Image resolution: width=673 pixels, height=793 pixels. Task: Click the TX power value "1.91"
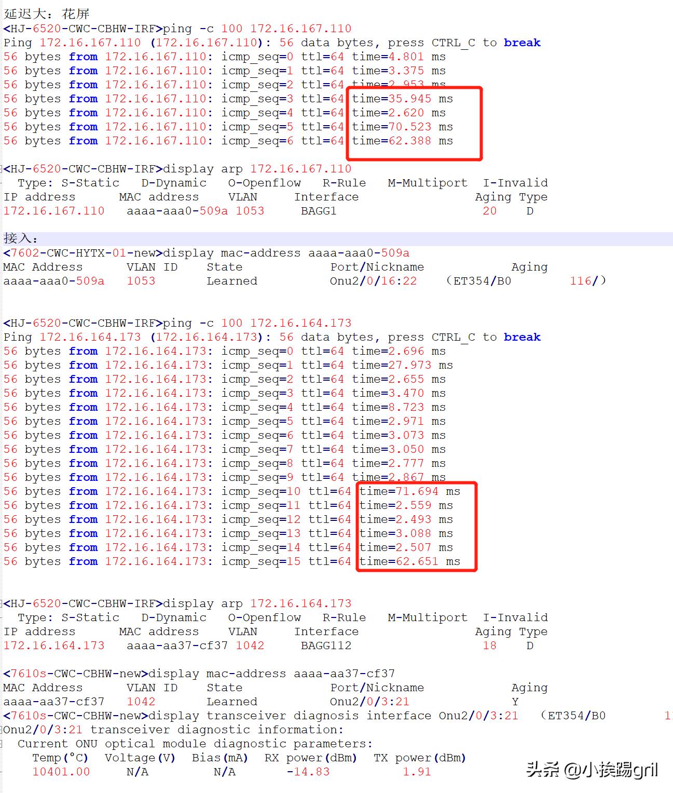coord(417,772)
